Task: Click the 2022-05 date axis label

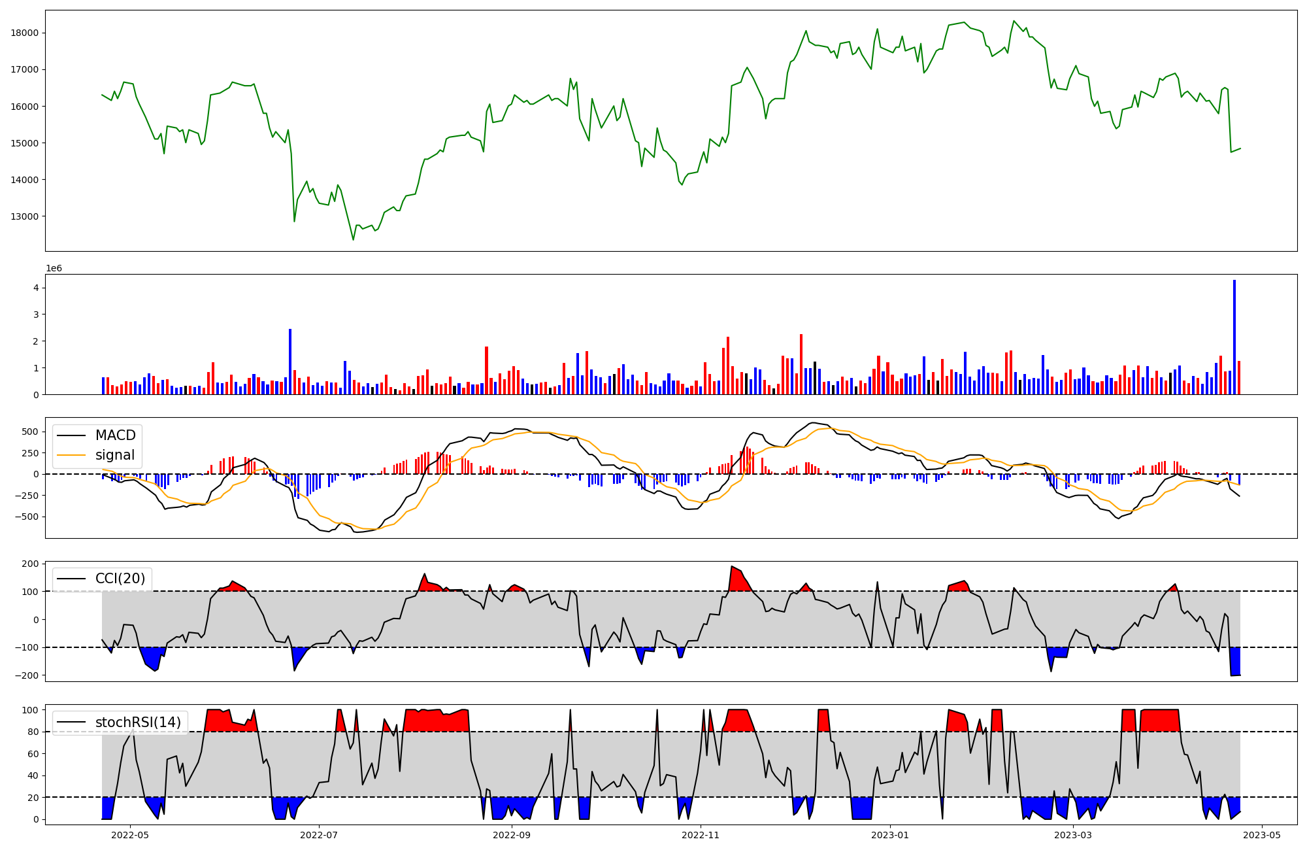Action: click(131, 835)
